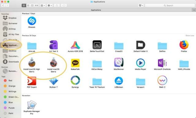
Task: Open the Shazam app icon
Action: coord(32,21)
